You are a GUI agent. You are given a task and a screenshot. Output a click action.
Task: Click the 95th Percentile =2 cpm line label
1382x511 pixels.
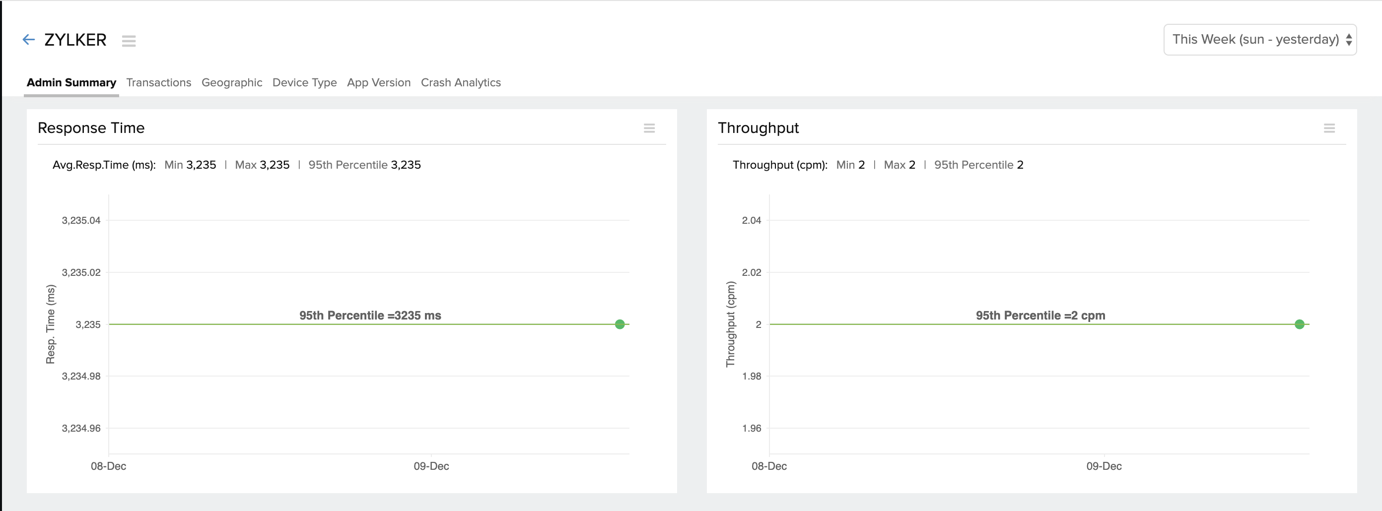point(1040,316)
